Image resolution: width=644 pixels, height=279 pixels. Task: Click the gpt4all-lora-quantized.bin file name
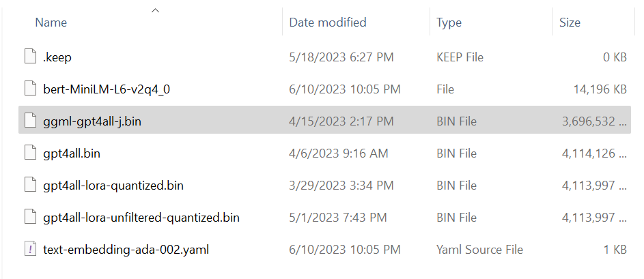click(x=113, y=186)
